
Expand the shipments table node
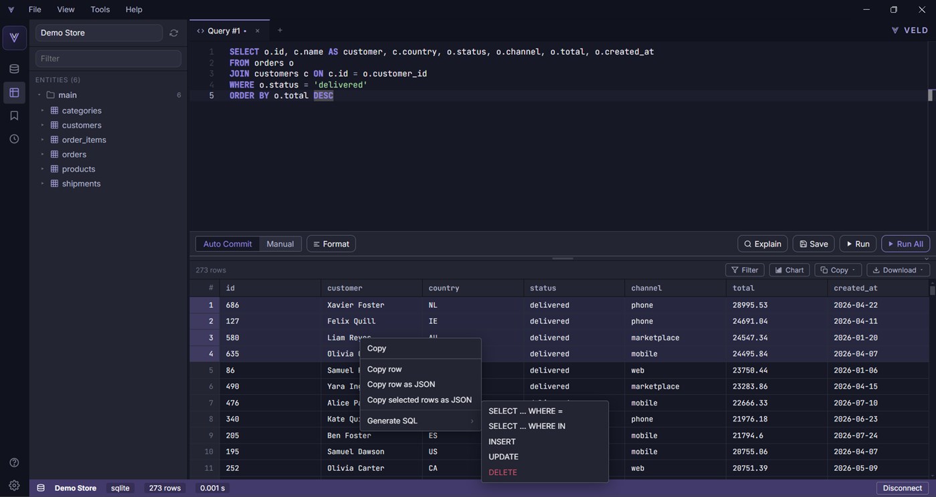(42, 184)
